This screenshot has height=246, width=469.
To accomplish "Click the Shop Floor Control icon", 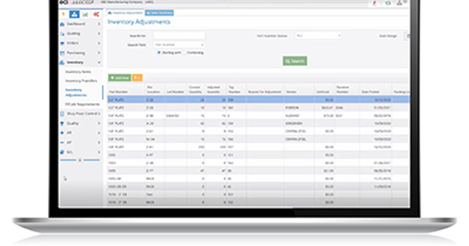I will (62, 114).
